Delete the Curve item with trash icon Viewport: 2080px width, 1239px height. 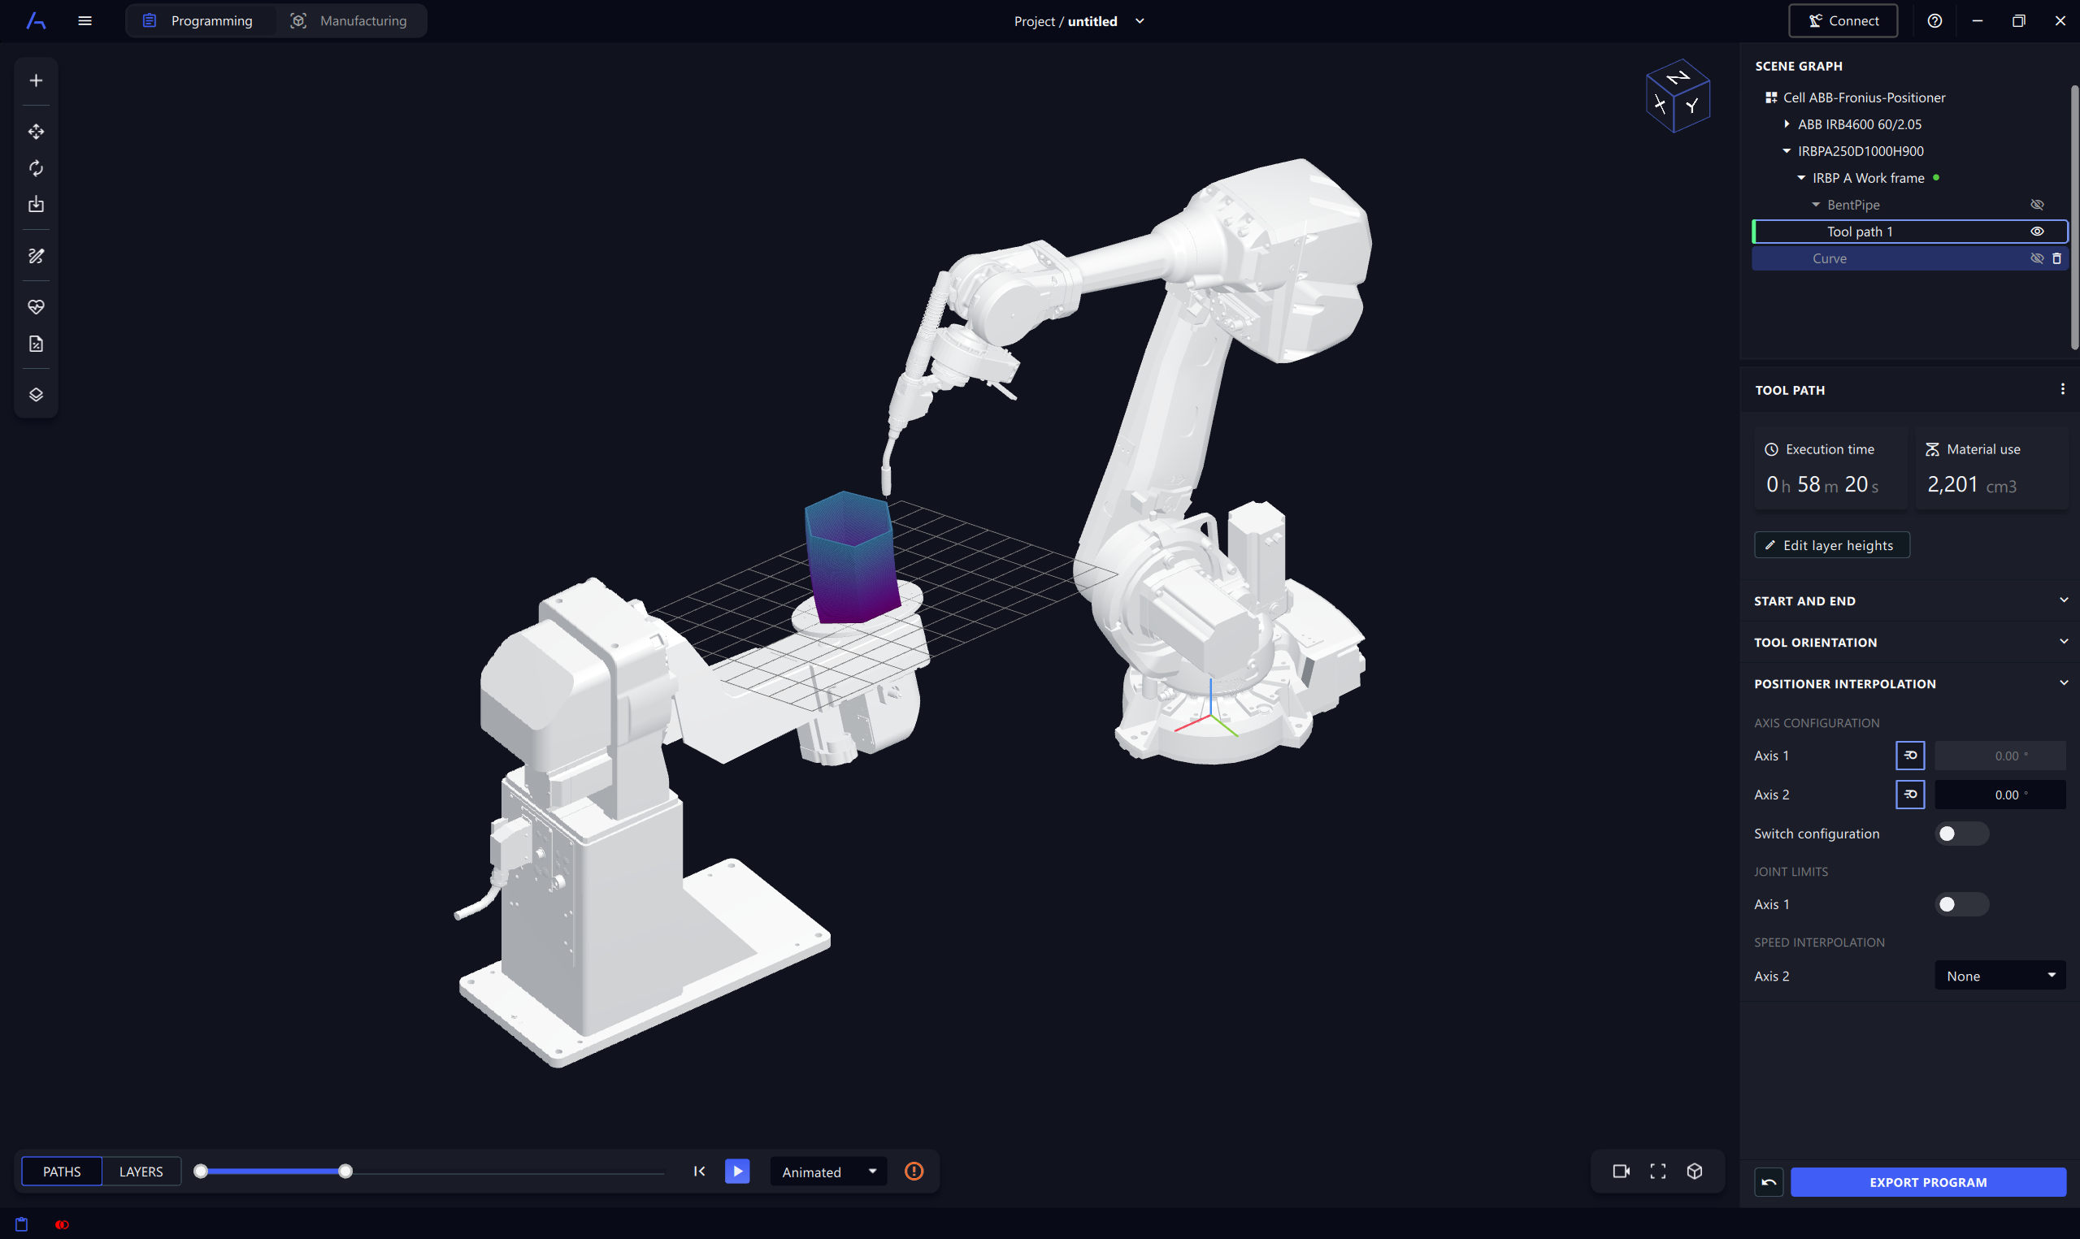2056,258
